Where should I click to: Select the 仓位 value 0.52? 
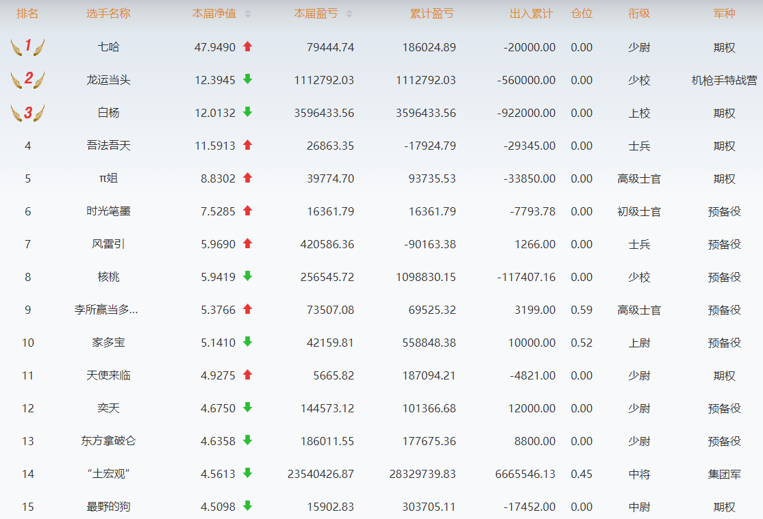pos(581,343)
